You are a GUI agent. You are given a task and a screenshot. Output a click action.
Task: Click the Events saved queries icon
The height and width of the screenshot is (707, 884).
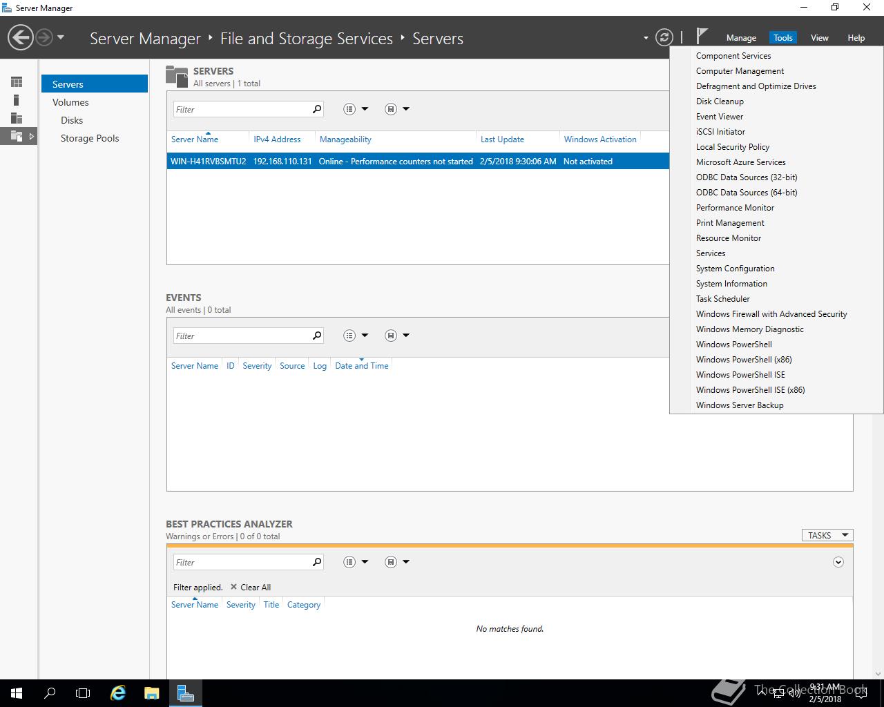(391, 336)
